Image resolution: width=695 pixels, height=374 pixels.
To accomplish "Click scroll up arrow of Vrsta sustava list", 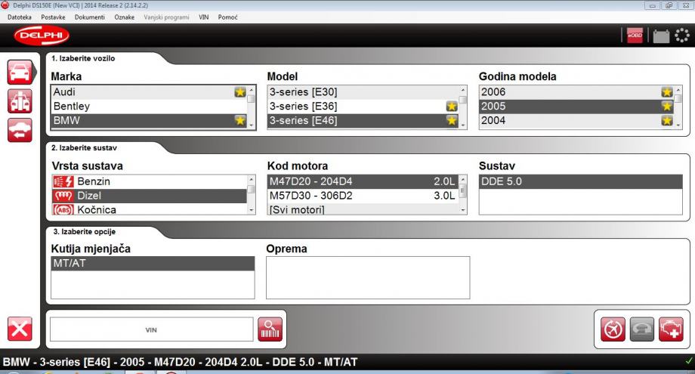I will coord(252,180).
